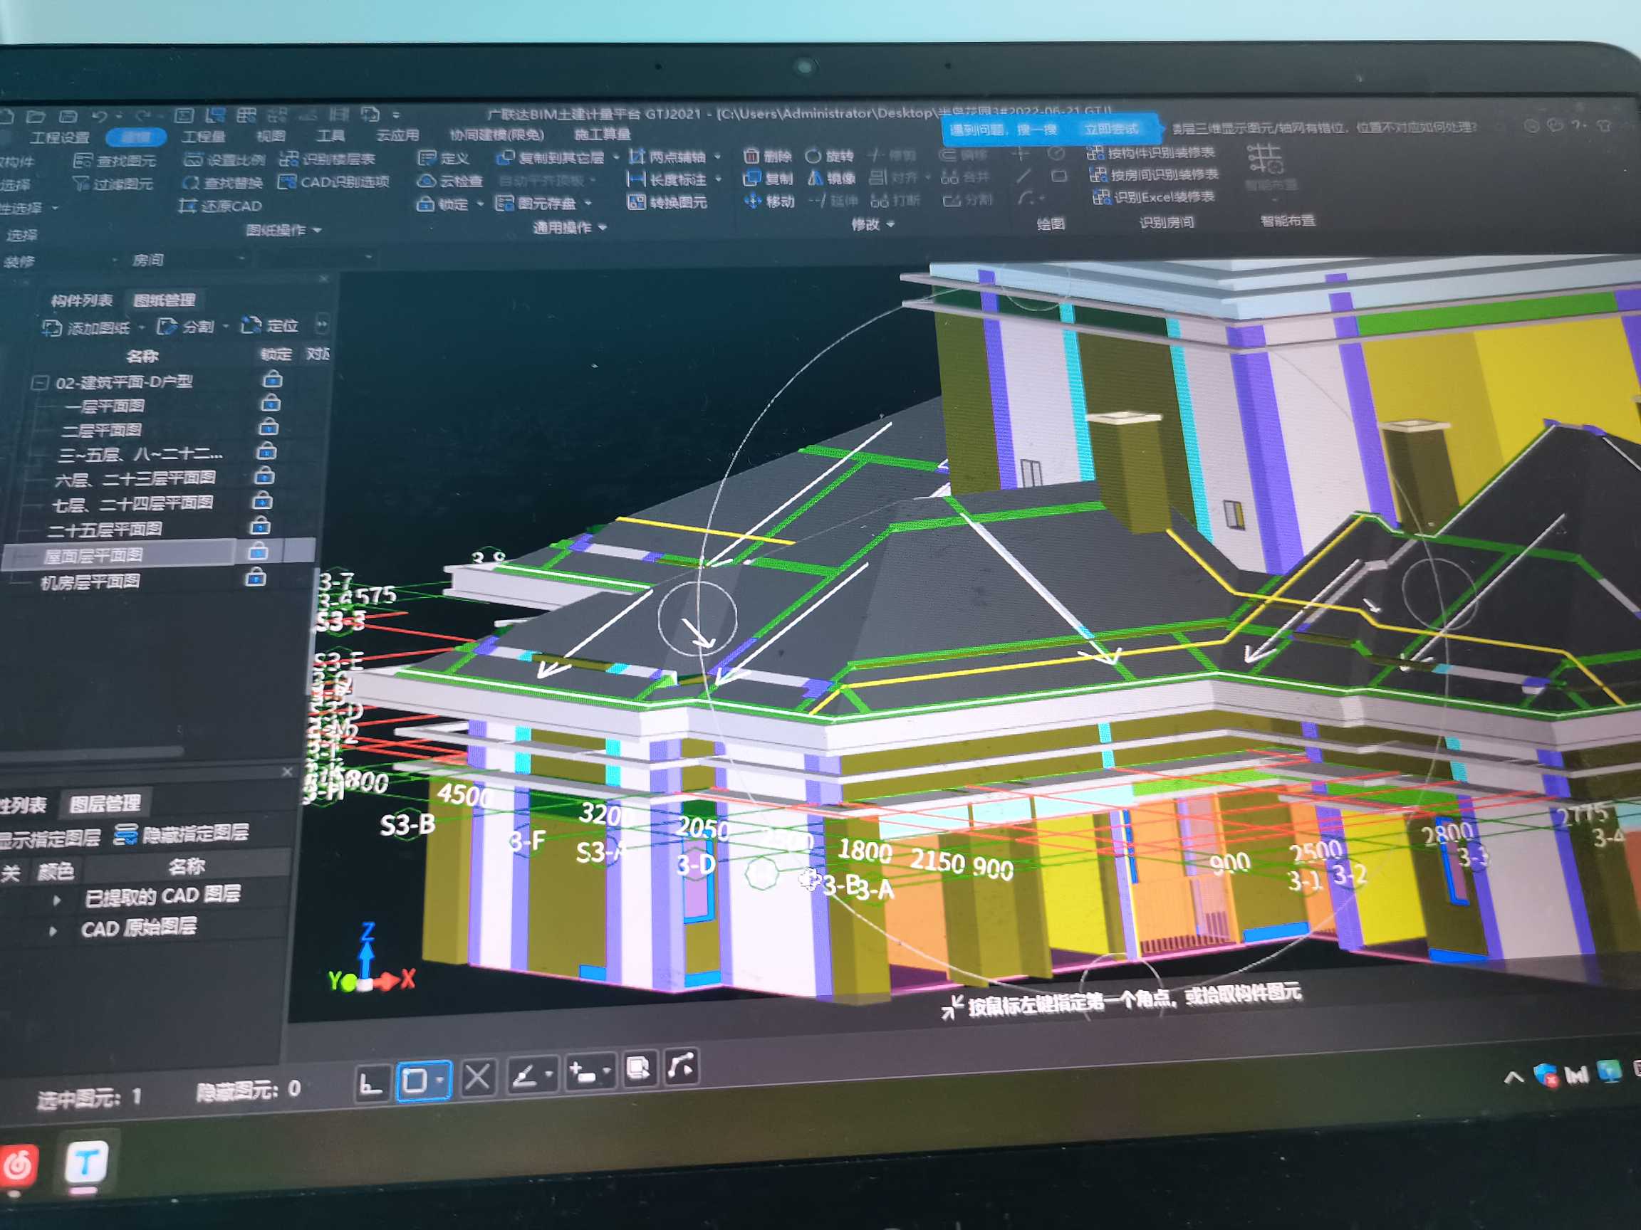Click 按房间识别装修表 tool
The image size is (1641, 1230).
(x=1155, y=175)
